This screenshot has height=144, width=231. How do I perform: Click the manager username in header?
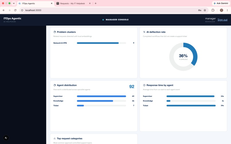point(210,19)
